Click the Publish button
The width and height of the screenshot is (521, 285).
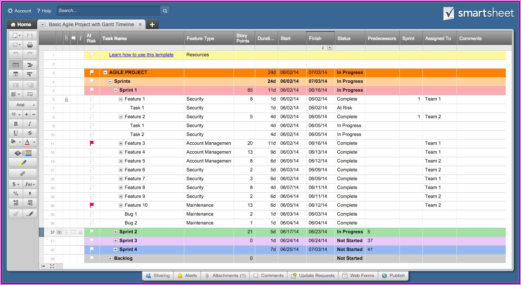pos(393,276)
